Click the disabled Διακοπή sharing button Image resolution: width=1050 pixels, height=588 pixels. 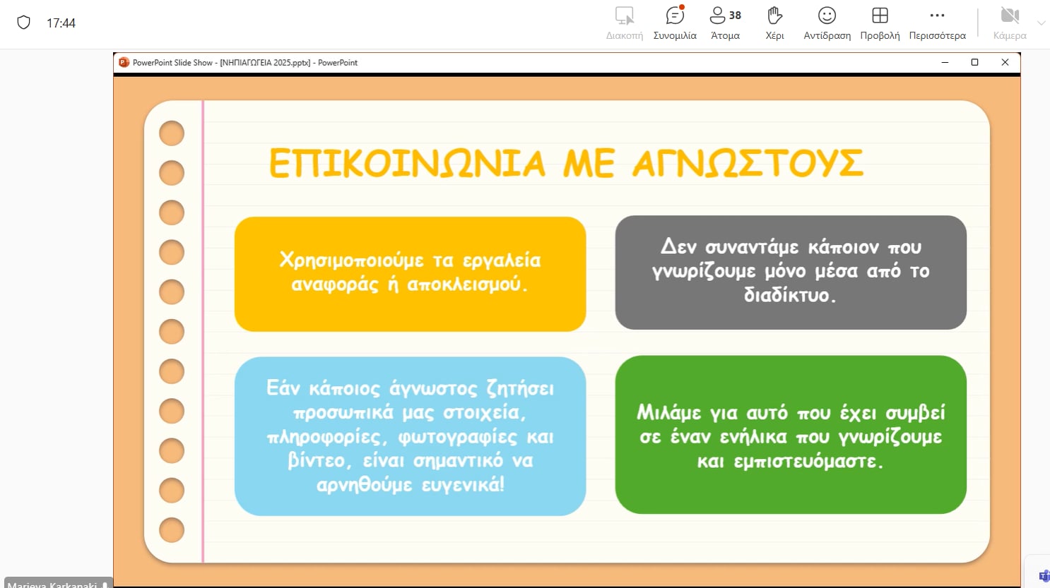[624, 23]
